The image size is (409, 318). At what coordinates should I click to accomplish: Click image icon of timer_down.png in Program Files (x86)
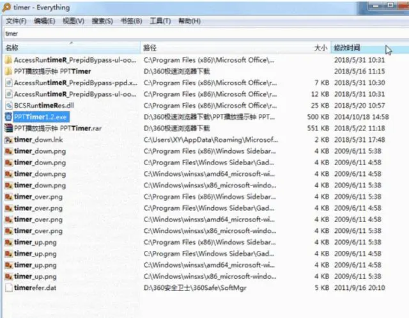(8, 151)
